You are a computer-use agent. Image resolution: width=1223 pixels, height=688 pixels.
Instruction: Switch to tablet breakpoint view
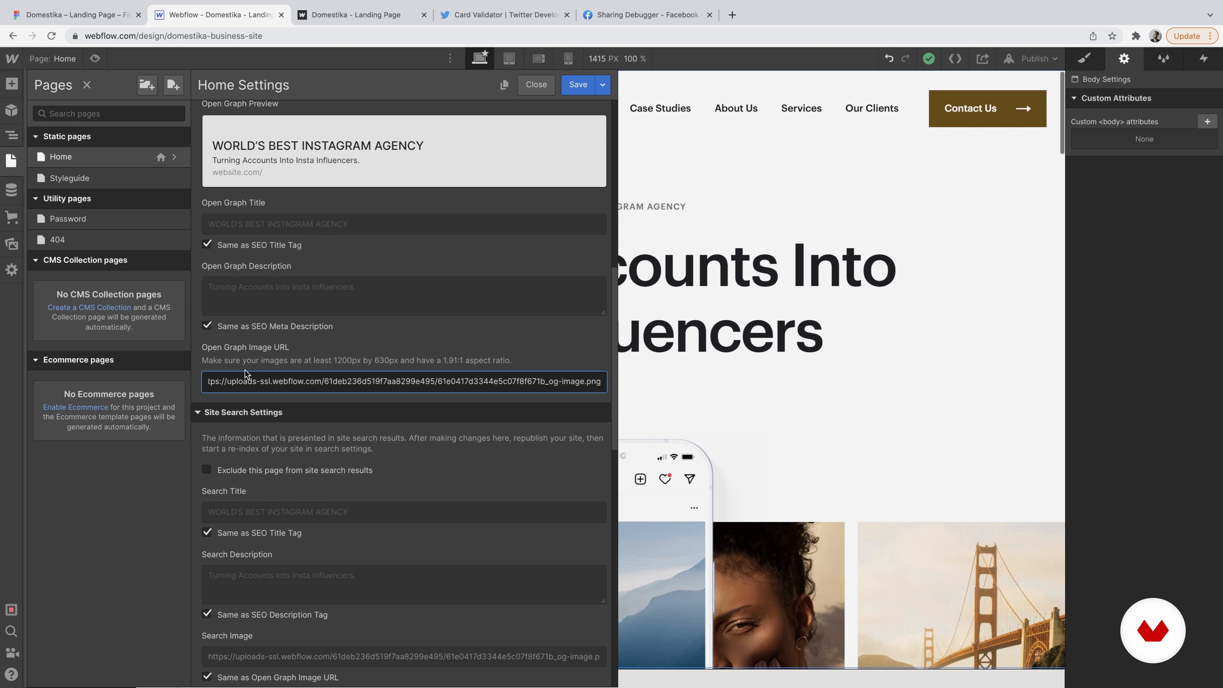509,58
